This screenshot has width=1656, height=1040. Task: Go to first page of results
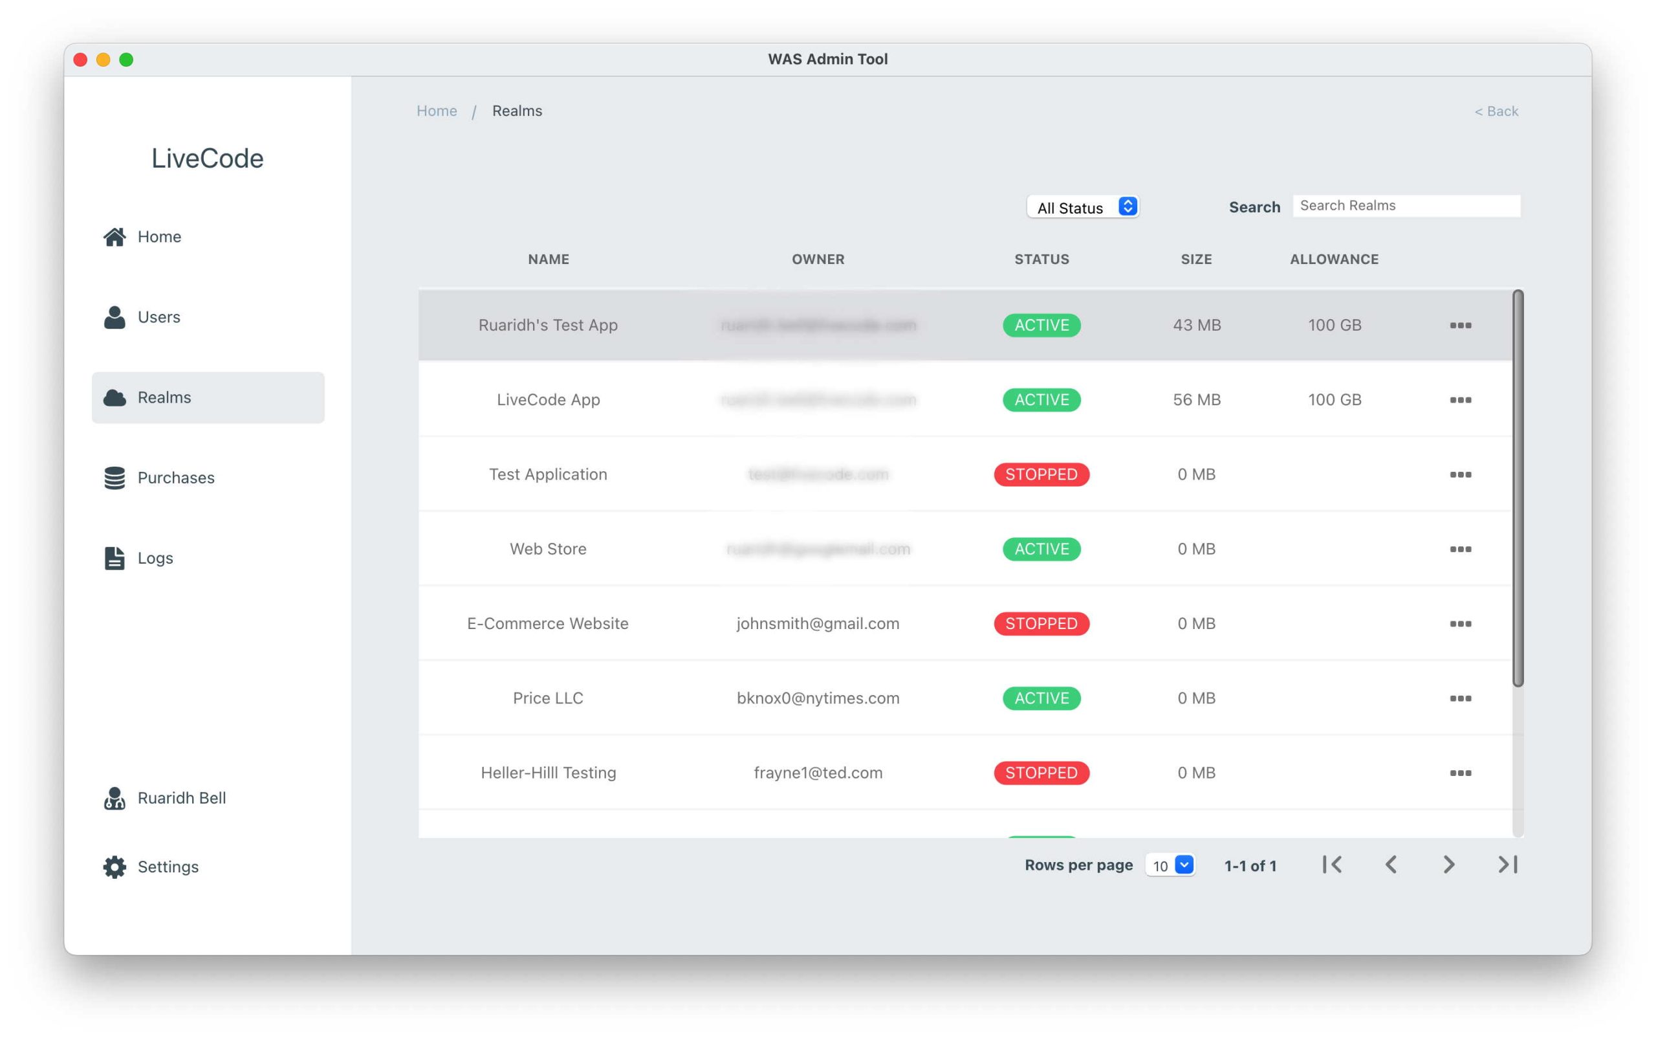[x=1332, y=865]
